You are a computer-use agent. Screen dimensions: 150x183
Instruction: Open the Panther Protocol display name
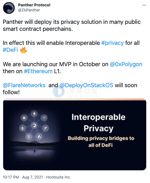click(x=34, y=5)
